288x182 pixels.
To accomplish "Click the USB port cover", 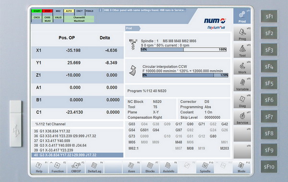I will (16, 123).
